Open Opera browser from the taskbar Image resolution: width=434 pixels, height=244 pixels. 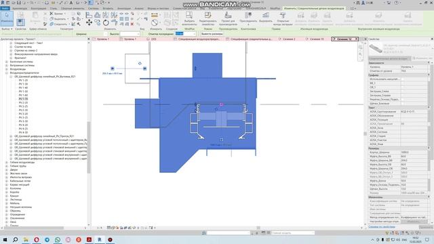coord(37,239)
